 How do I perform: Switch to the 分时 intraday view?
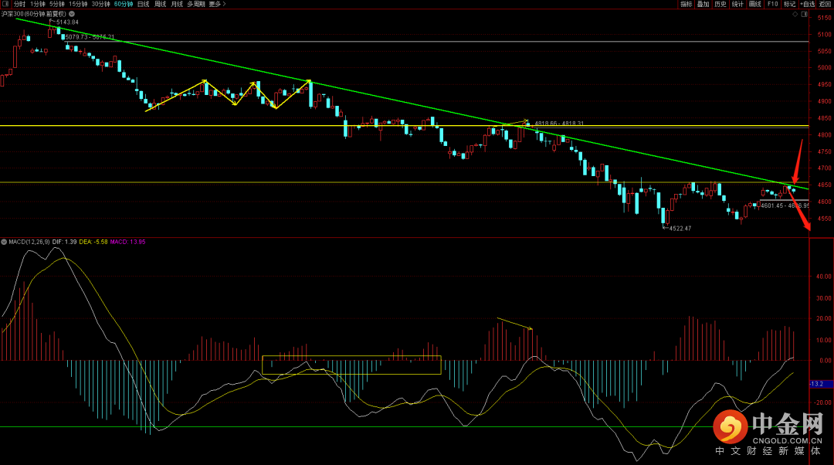tap(19, 4)
